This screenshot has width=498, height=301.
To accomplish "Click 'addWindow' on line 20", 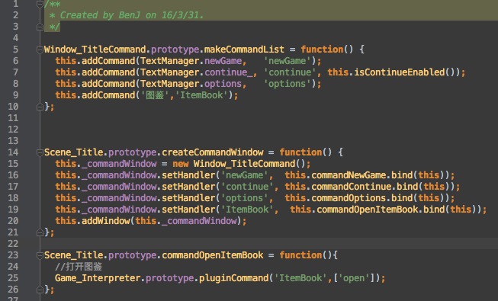I will point(106,221).
